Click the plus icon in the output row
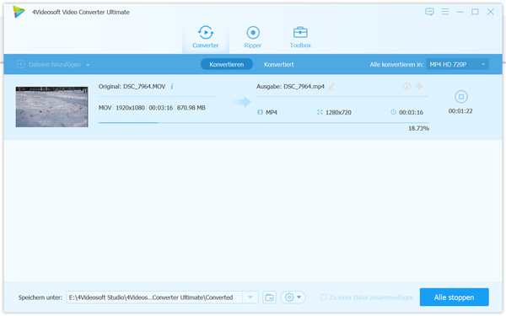Image resolution: width=506 pixels, height=316 pixels. (419, 86)
